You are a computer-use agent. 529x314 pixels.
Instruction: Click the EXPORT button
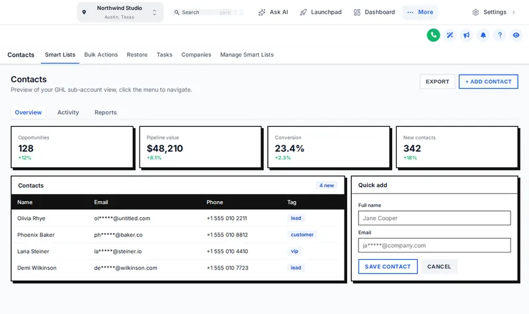coord(437,81)
